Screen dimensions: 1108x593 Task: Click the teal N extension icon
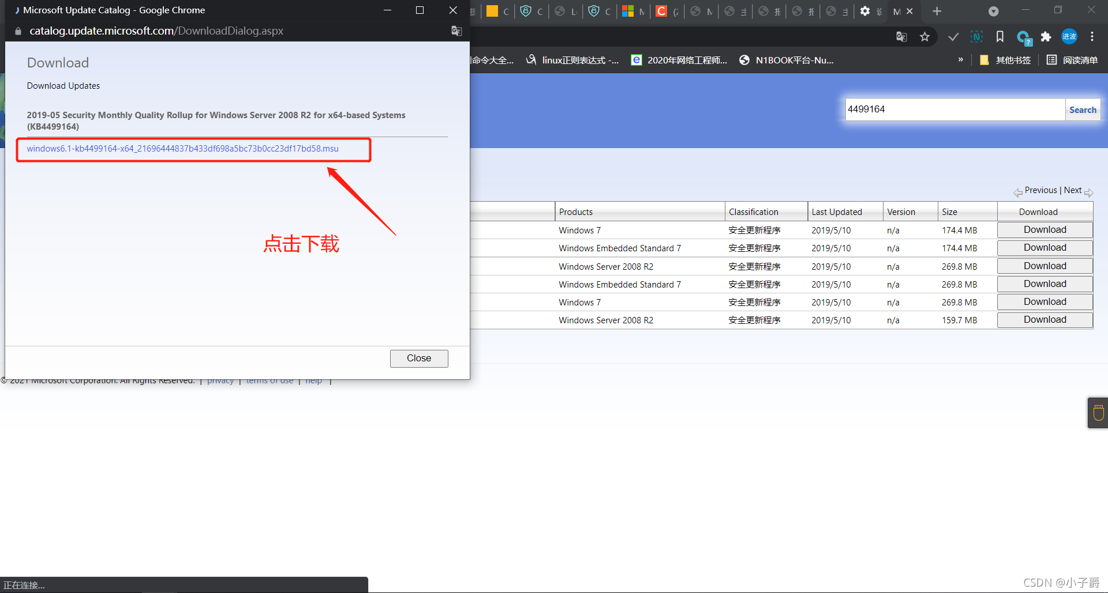pyautogui.click(x=976, y=37)
